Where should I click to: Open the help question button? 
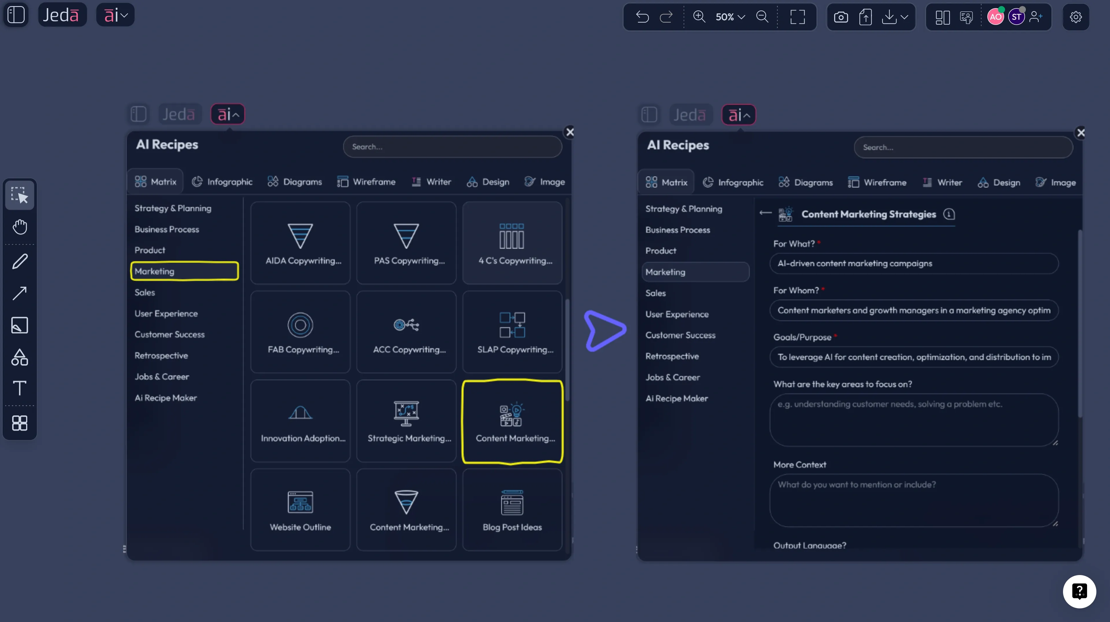click(1079, 591)
